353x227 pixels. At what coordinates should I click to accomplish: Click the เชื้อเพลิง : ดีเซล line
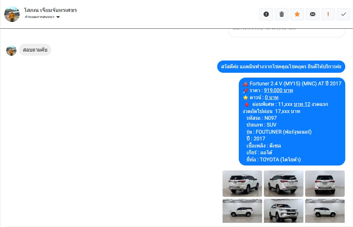coord(264,146)
